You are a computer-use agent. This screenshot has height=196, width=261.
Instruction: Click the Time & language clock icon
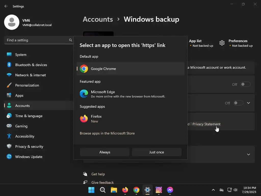[9, 116]
